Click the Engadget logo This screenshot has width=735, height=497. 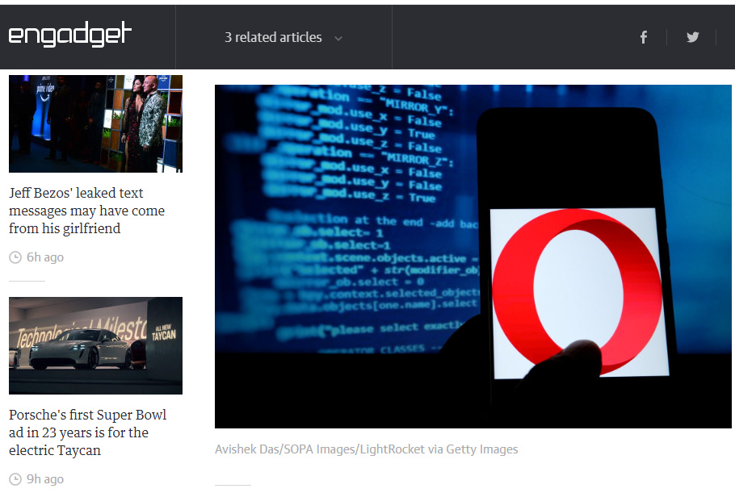click(70, 35)
